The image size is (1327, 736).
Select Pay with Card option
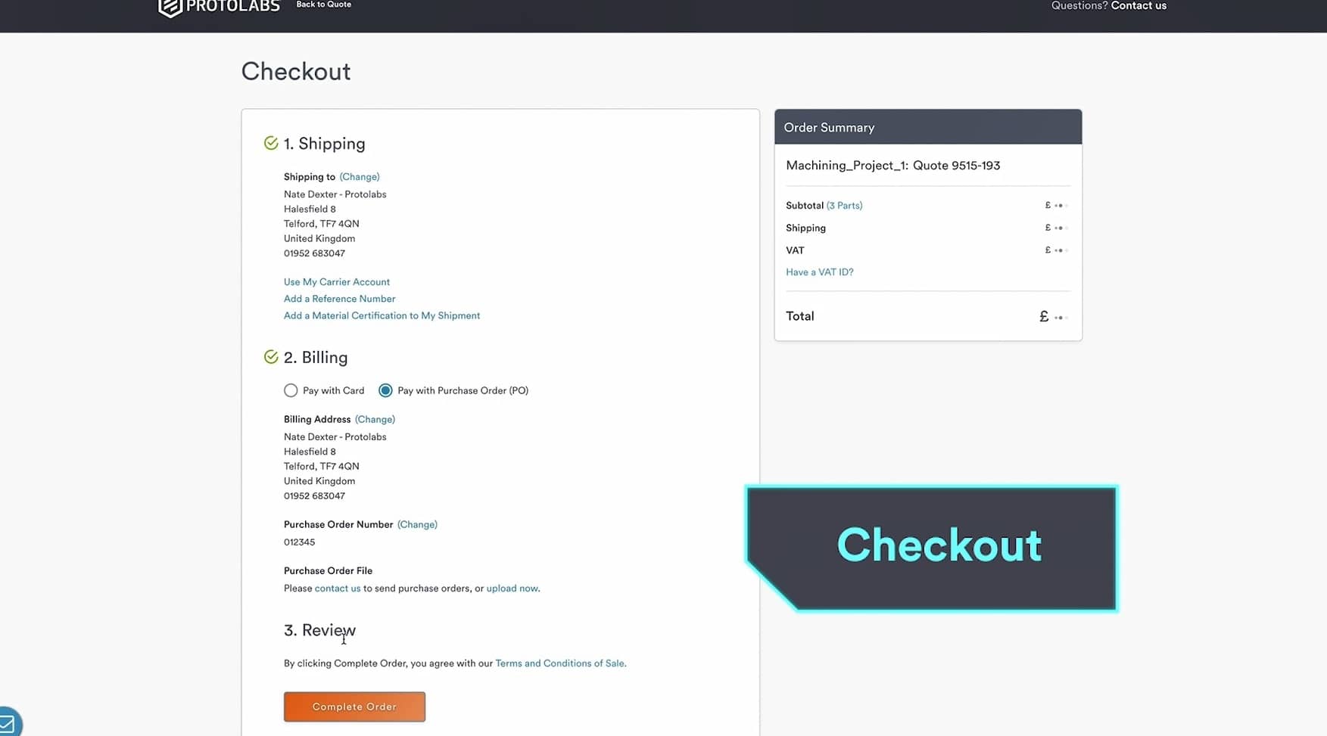point(291,390)
